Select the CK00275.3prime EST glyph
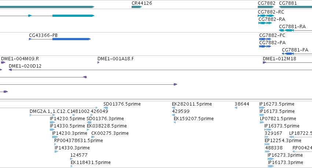 (x=93, y=137)
